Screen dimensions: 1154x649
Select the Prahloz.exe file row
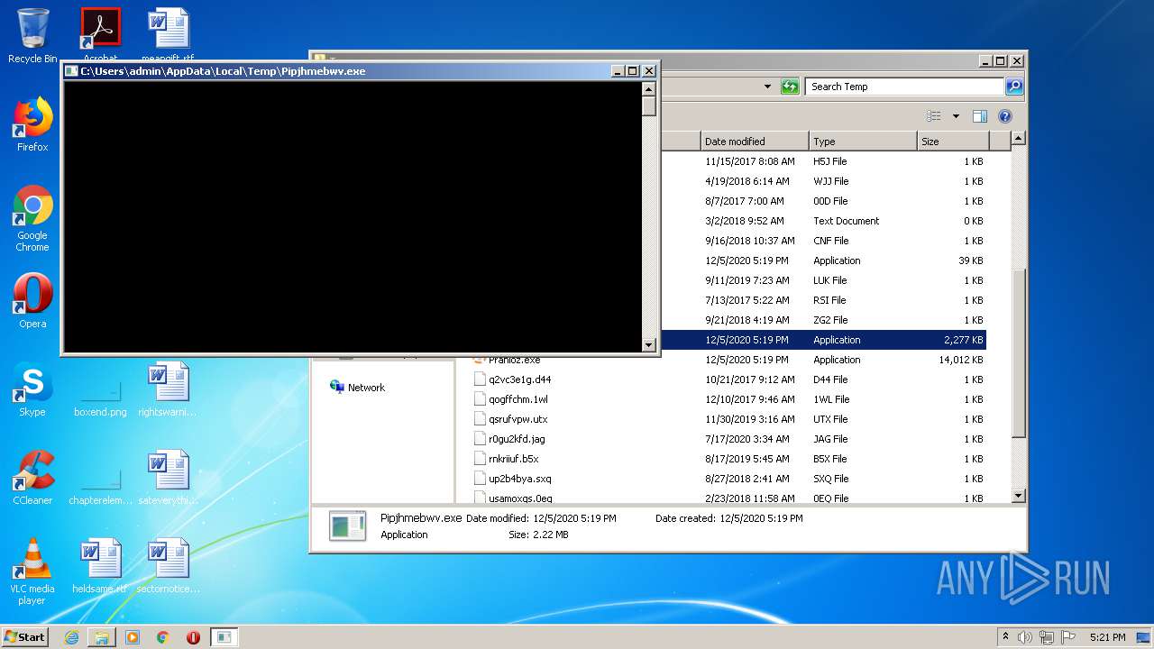coord(728,360)
